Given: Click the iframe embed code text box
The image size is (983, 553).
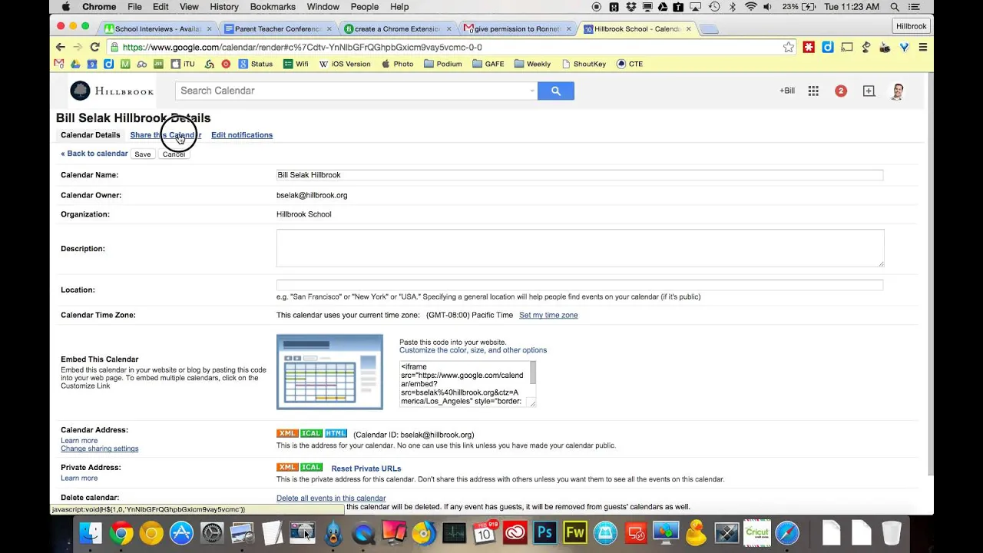Looking at the screenshot, I should pyautogui.click(x=467, y=384).
